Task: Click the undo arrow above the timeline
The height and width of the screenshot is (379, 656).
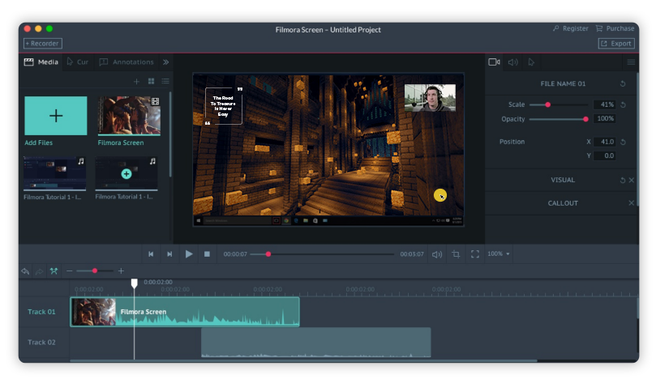Action: (x=26, y=271)
